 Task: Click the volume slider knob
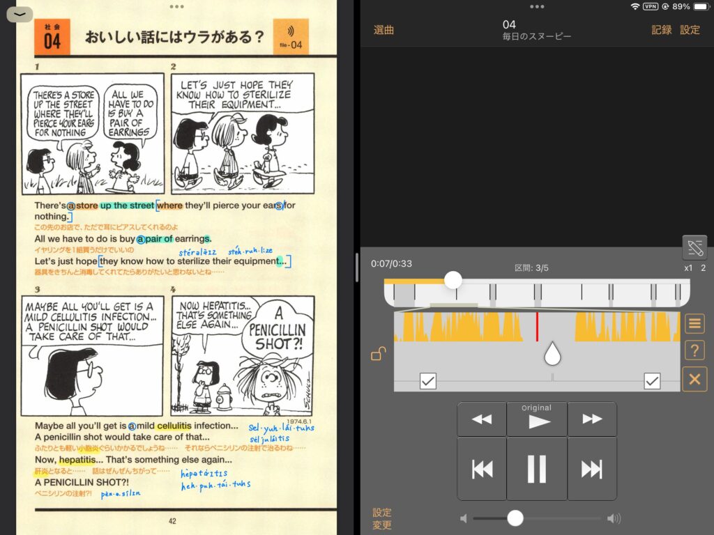point(515,518)
